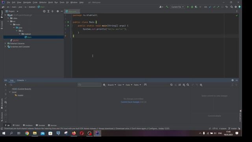Click the master branch widget in the status bar
The height and width of the screenshot is (142, 252).
(x=233, y=129)
